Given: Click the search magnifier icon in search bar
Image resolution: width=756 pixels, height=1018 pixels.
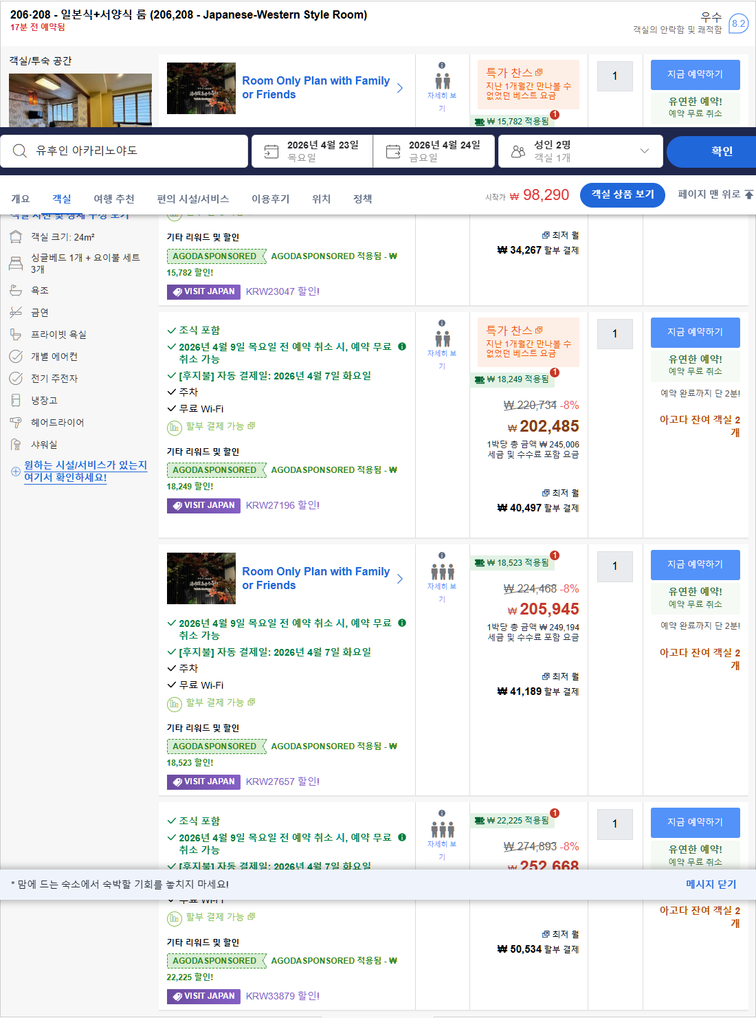Looking at the screenshot, I should pos(20,151).
